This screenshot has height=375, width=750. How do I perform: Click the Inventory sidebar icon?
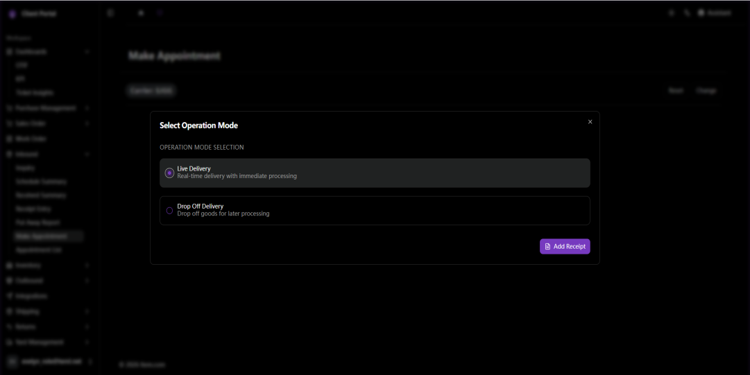pos(10,265)
